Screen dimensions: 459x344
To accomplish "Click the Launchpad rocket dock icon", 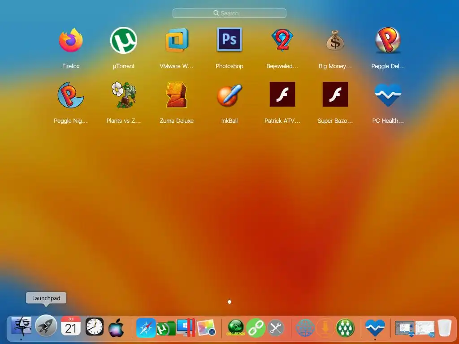I will (46, 326).
